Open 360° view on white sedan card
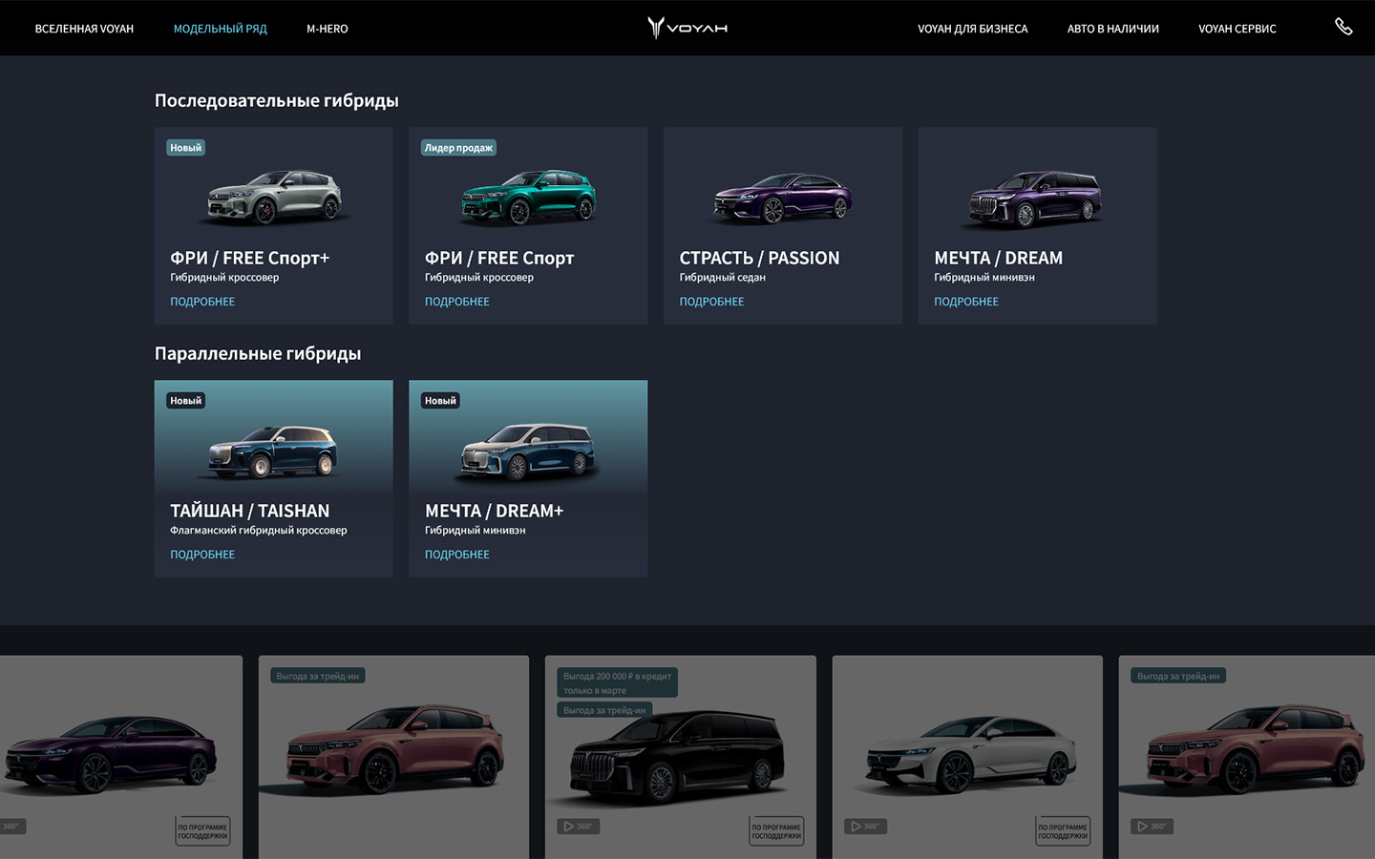This screenshot has width=1375, height=859. [865, 827]
